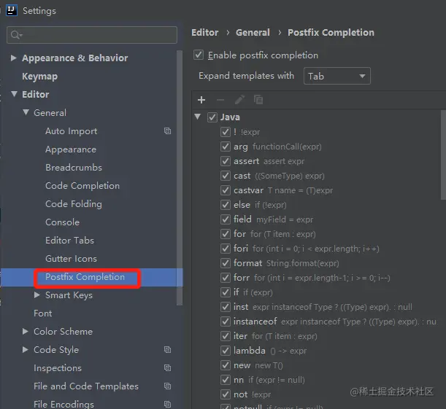446x409 pixels.
Task: Toggle the instanceof template checkbox
Action: click(226, 322)
